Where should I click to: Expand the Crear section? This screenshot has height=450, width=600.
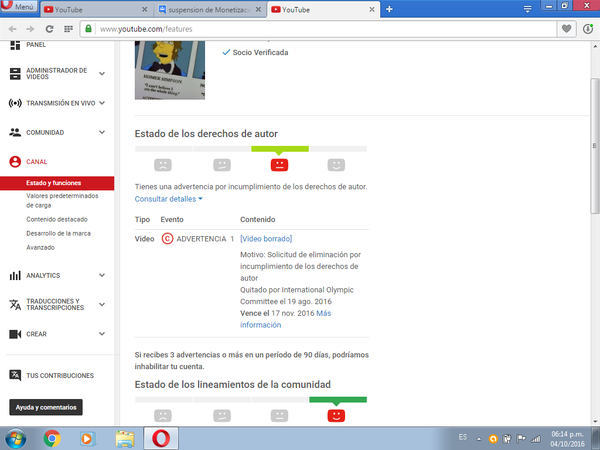102,333
